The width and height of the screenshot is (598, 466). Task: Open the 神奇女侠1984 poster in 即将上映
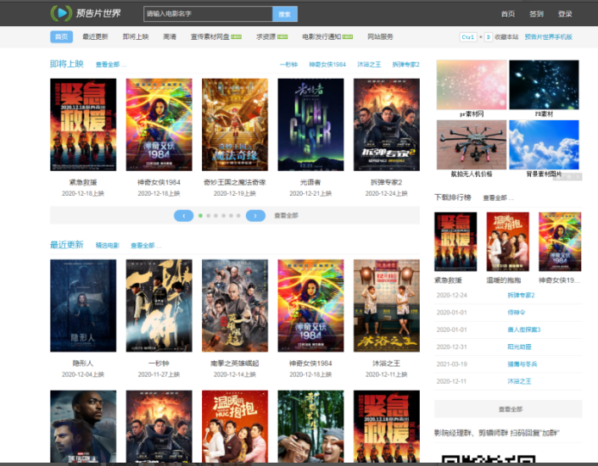coord(159,125)
